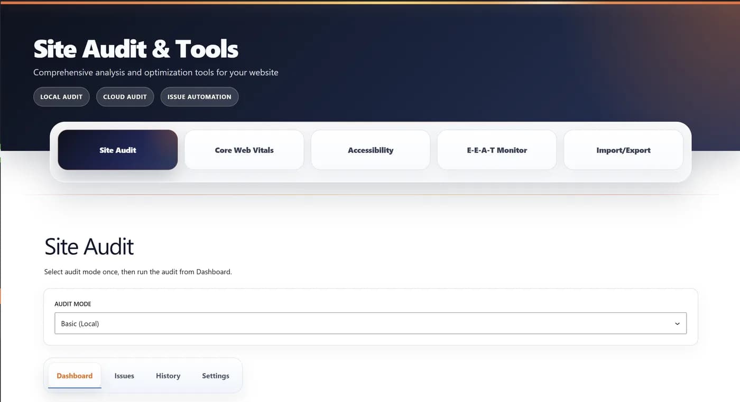Open the Audit Mode dropdown

371,323
